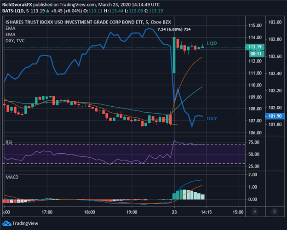Click the 17:00 time axis label
Screen dimensions: 287x230
47,212
